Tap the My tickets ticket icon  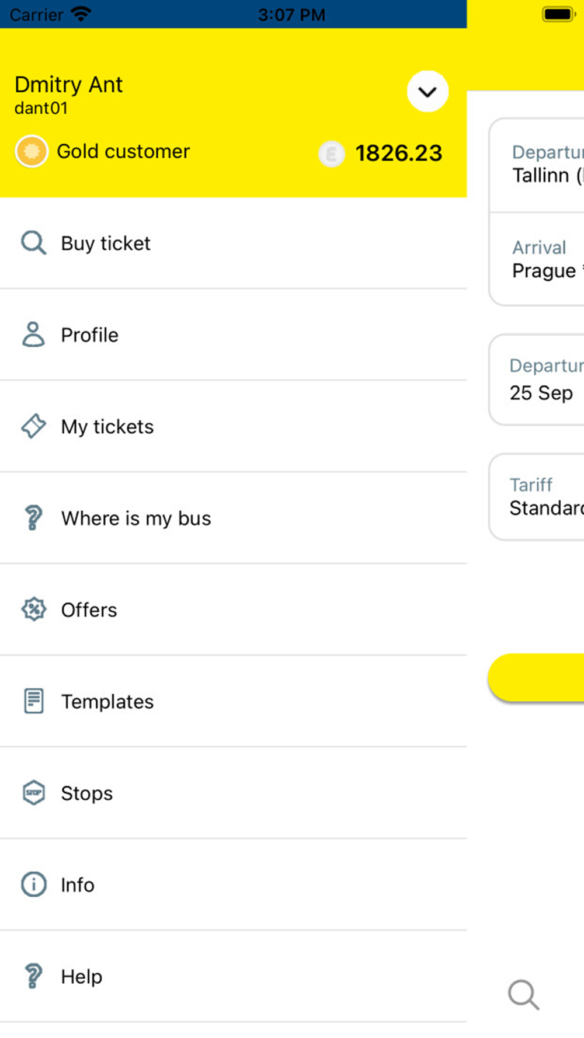tap(33, 426)
